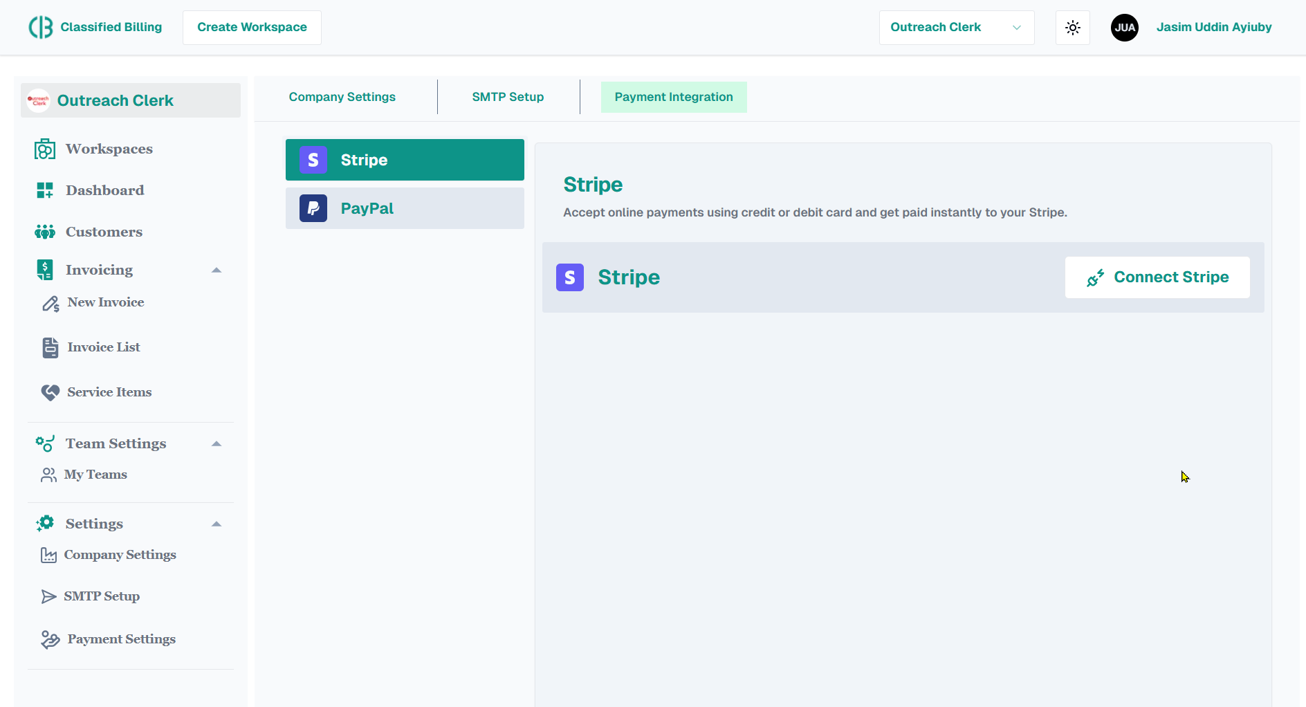Toggle the light/dark theme sun icon

click(1073, 28)
